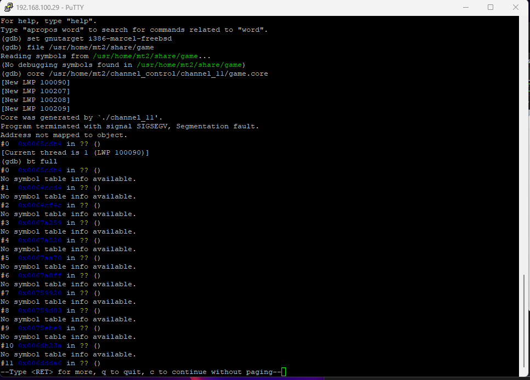530x380 pixels.
Task: Click frame #7 address 0x00759920
Action: [x=40, y=293]
